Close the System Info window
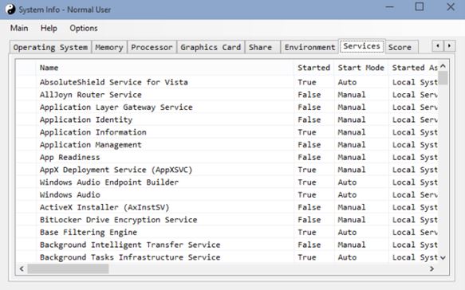465x290 pixels. tap(451, 7)
